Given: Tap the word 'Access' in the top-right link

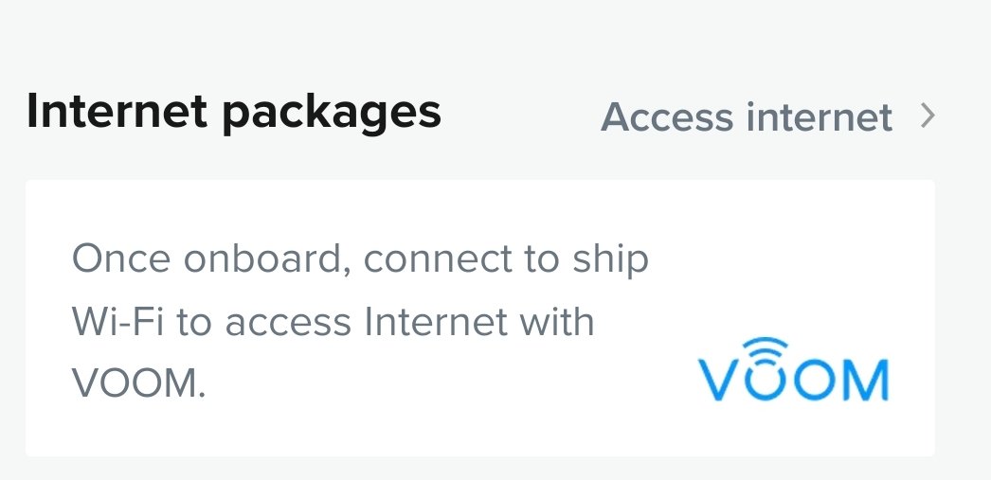Looking at the screenshot, I should pyautogui.click(x=667, y=116).
